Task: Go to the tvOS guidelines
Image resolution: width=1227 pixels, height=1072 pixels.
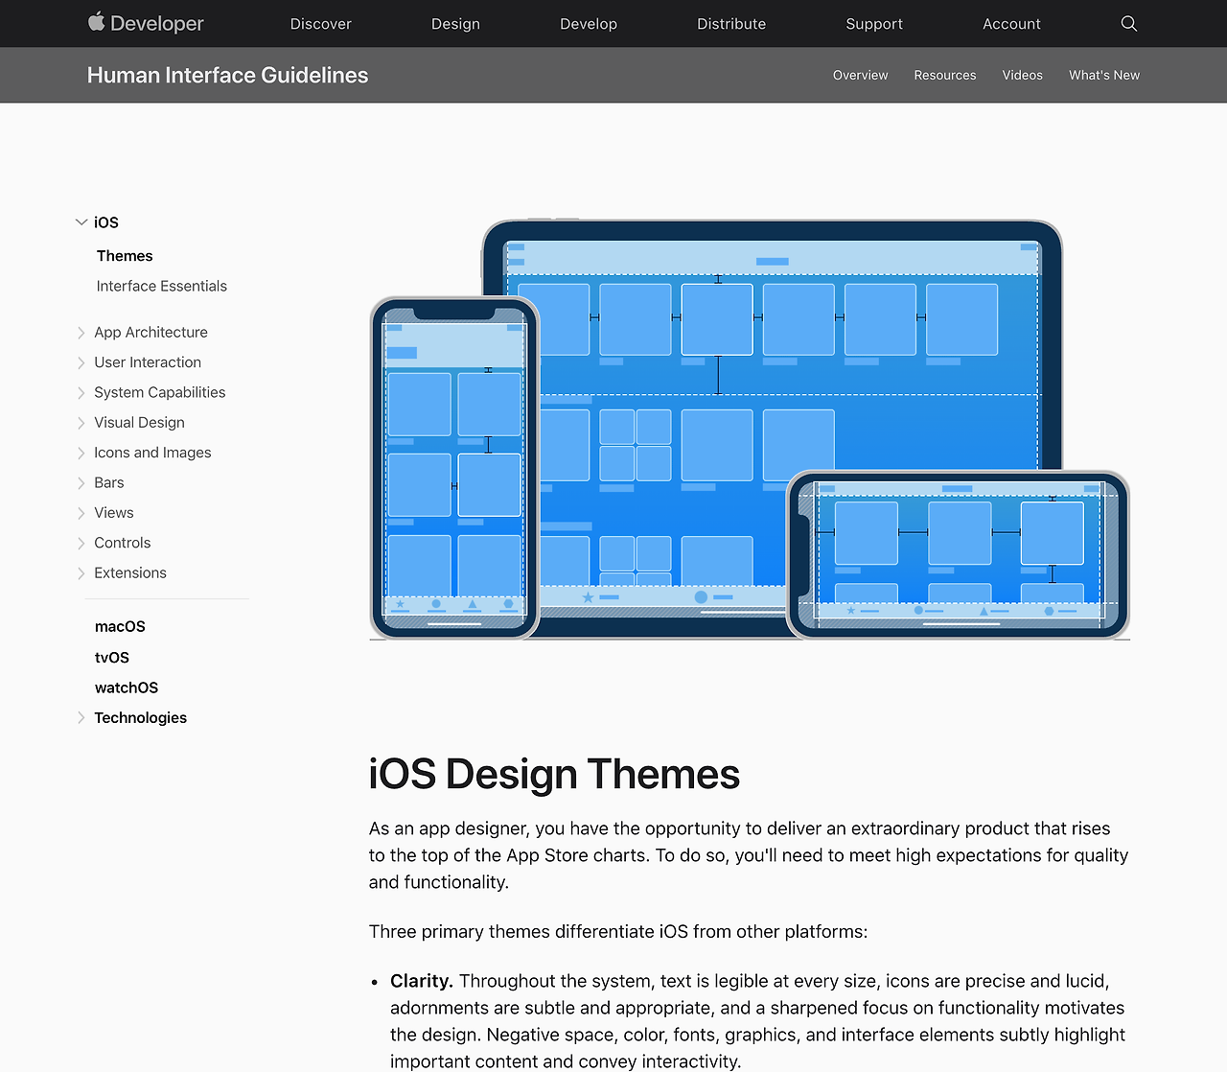Action: 112,657
